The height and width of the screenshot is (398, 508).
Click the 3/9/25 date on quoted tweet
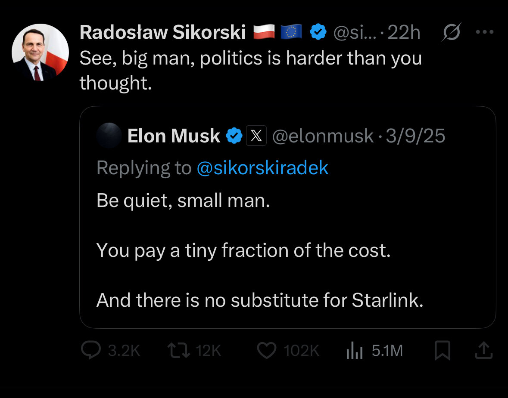[415, 136]
